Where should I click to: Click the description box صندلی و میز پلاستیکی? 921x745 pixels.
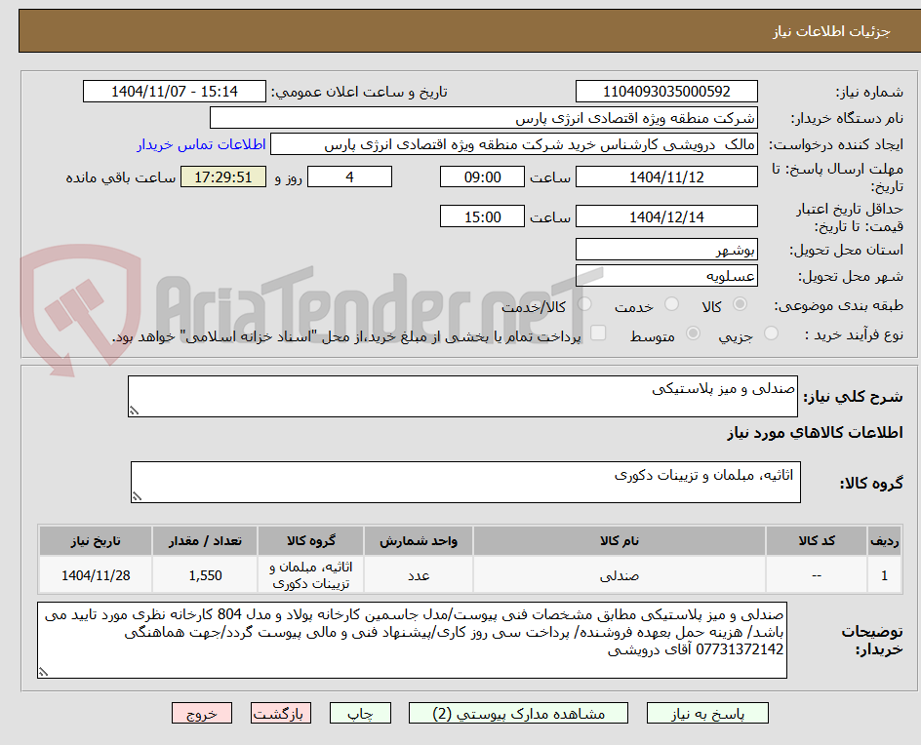pos(462,396)
